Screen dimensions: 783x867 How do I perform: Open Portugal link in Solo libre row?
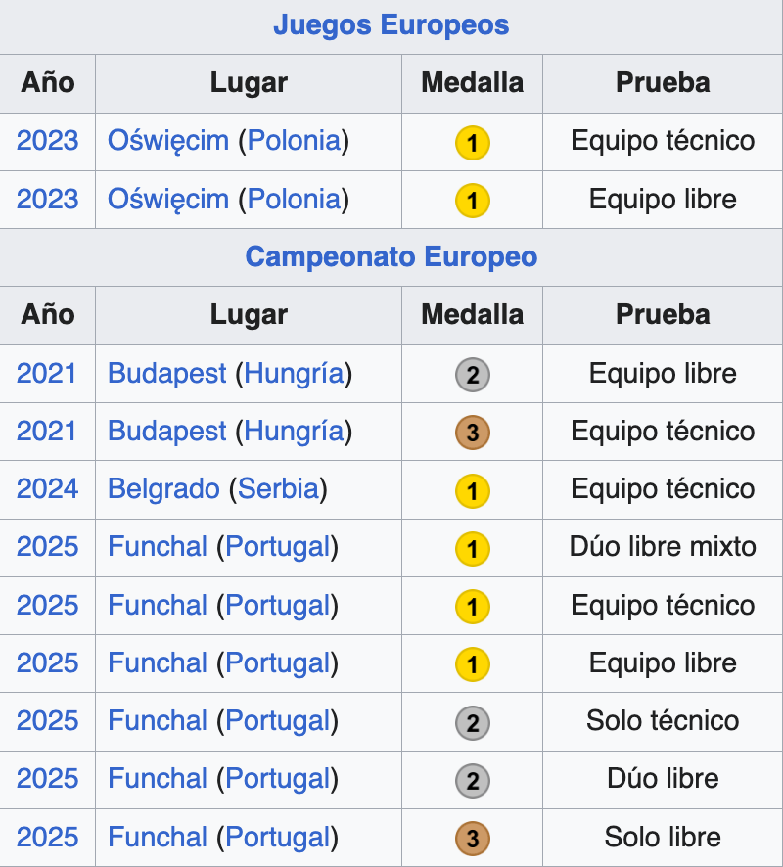[x=277, y=837]
